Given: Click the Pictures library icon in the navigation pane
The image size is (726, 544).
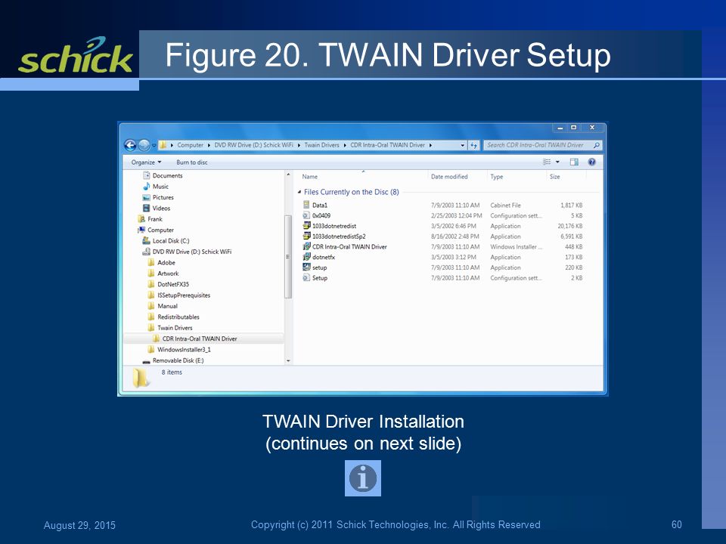Looking at the screenshot, I should tap(146, 197).
